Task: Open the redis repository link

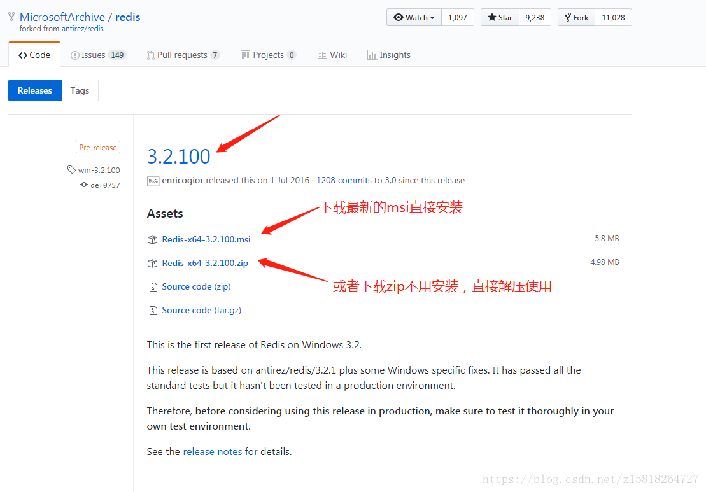Action: (x=128, y=17)
